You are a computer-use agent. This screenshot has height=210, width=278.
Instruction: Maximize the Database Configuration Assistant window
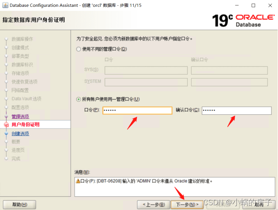[x=253, y=5]
